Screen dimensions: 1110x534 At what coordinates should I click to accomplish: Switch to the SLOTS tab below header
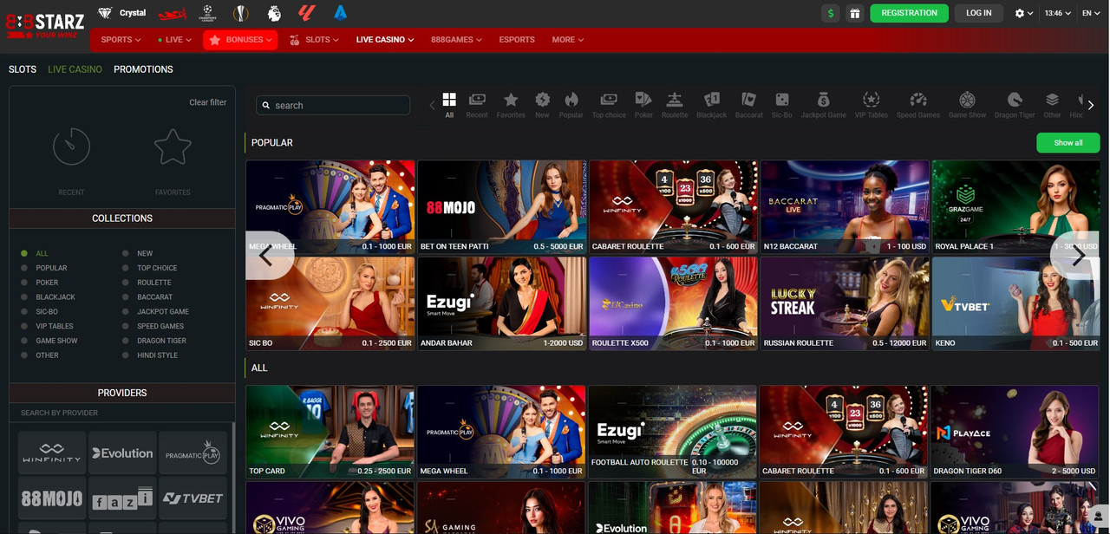point(23,69)
